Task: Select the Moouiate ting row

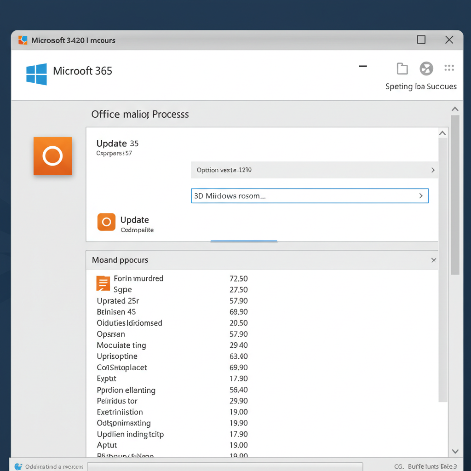Action: pos(172,345)
